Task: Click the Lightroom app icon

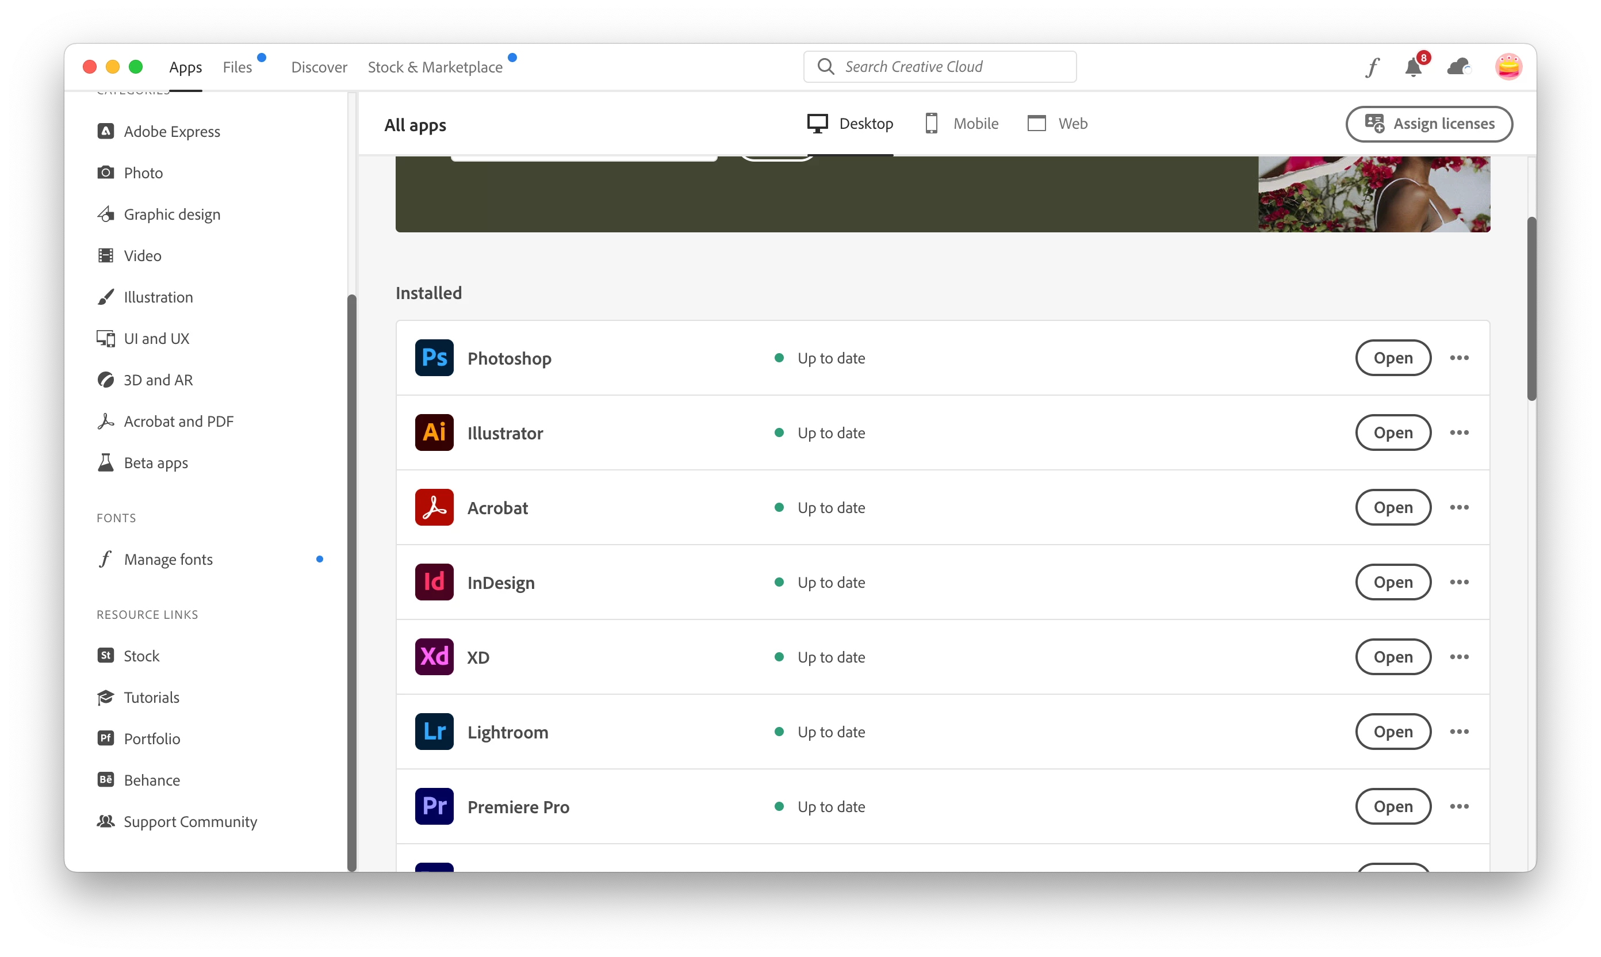Action: tap(434, 732)
